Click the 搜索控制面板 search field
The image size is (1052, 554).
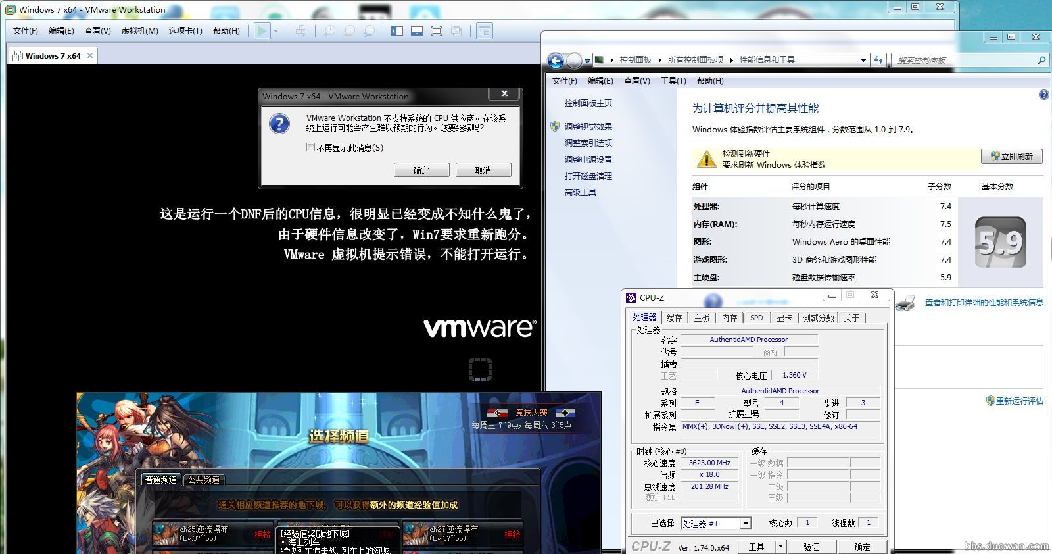(963, 60)
